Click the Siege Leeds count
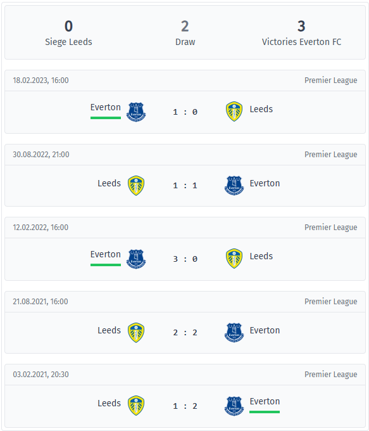Image resolution: width=369 pixels, height=431 pixels. point(68,27)
